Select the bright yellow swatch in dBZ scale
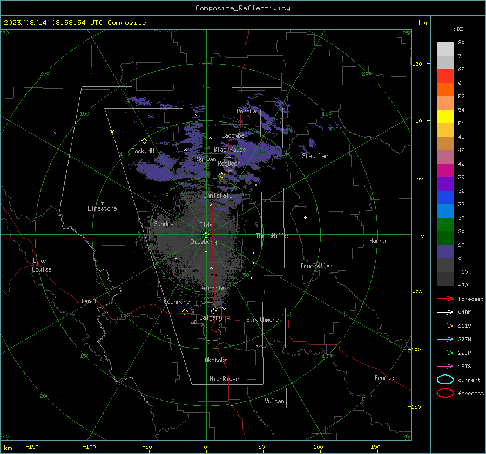The image size is (486, 454). tap(445, 117)
